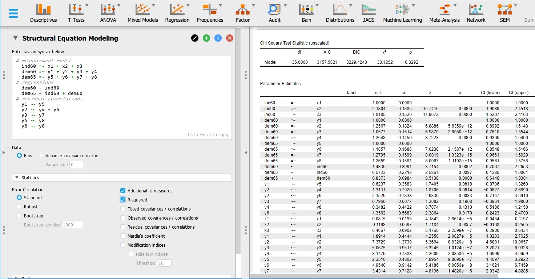Remove the analysis with the red X button

(229, 38)
